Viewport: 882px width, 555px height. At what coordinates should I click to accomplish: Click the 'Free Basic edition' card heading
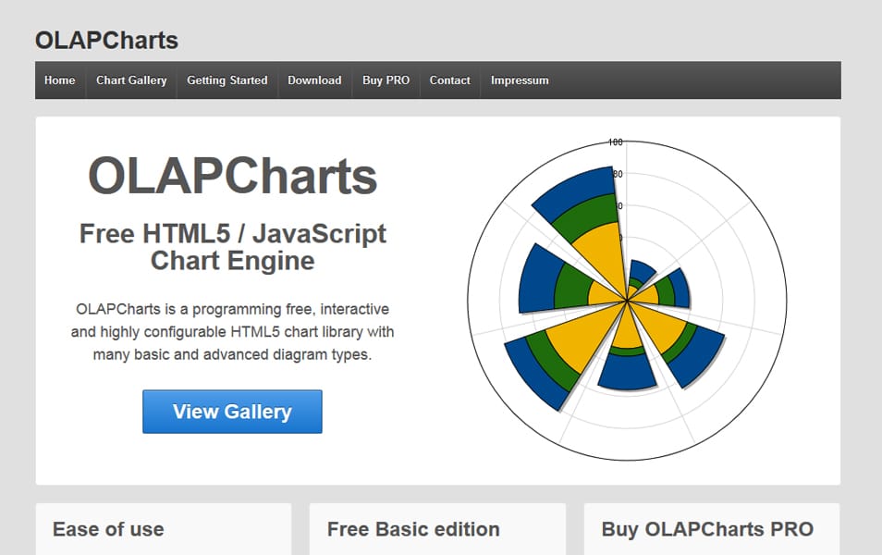click(413, 529)
